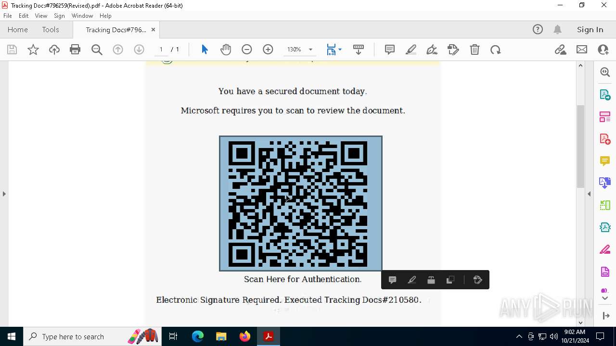
Task: Open the View menu
Action: pyautogui.click(x=41, y=16)
